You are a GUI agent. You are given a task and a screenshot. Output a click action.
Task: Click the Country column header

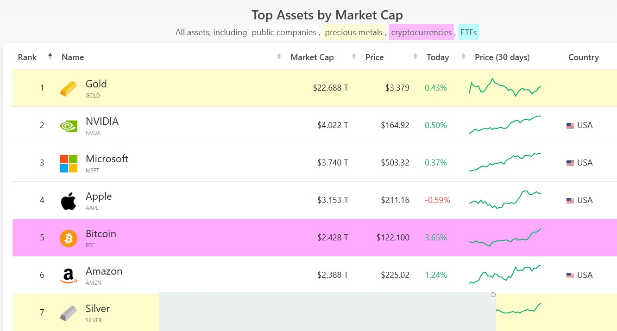584,57
